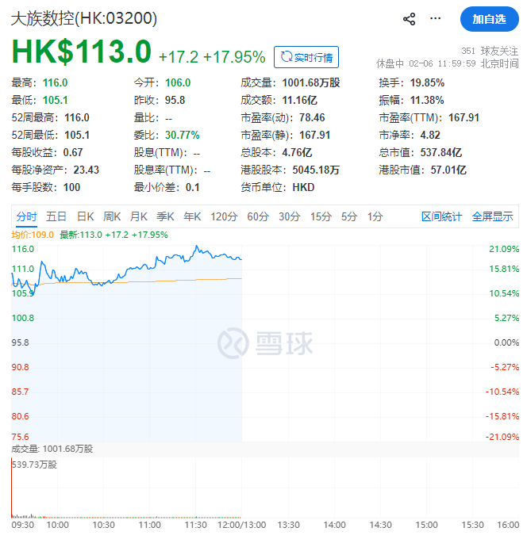This screenshot has width=527, height=543.
Task: Click the 均价:109.0 chart label
Action: 33,235
